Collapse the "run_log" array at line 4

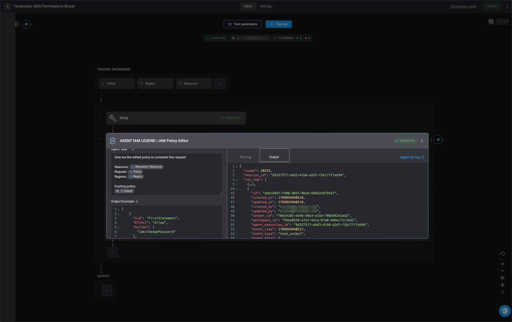pyautogui.click(x=237, y=180)
